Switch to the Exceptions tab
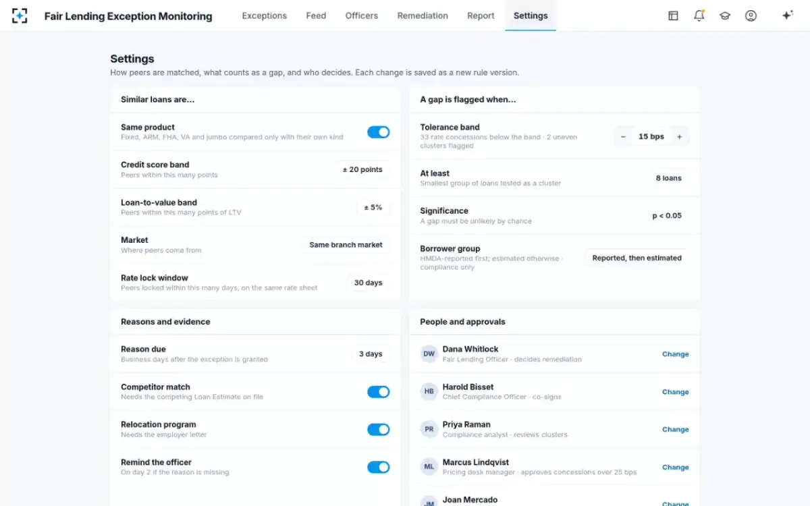 pos(265,16)
